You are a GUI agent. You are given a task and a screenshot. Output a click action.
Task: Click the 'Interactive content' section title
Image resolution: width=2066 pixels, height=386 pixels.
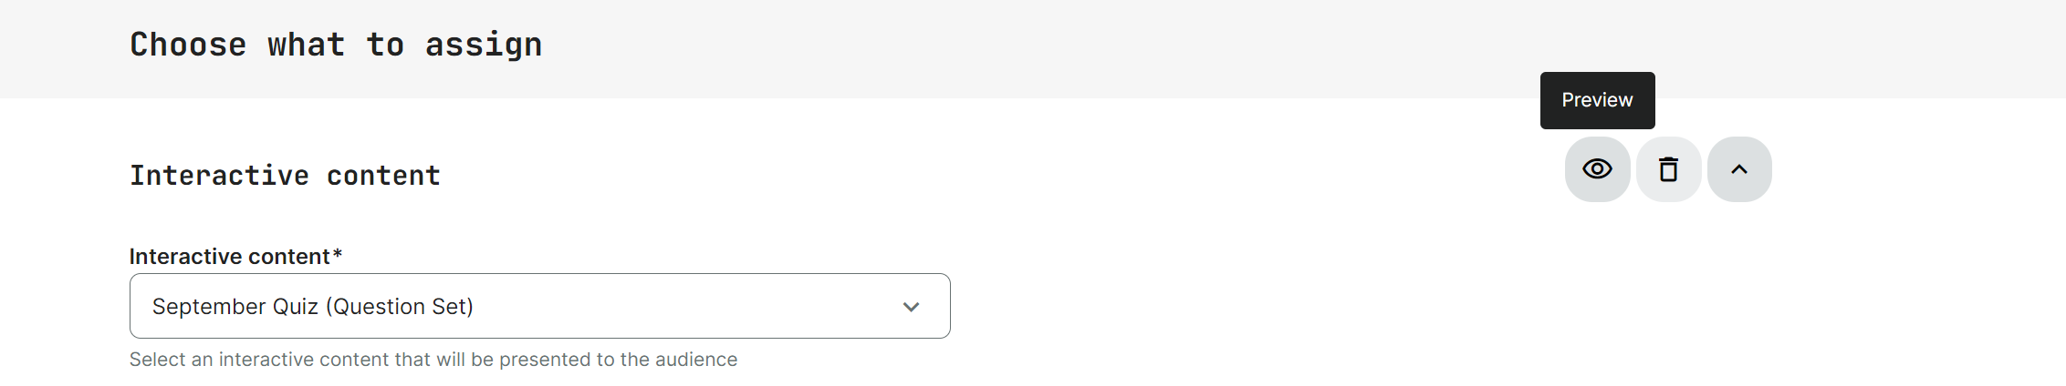[x=285, y=175]
